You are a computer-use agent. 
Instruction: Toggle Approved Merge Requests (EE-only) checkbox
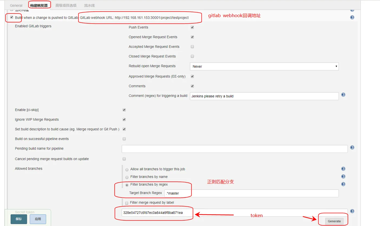point(192,77)
